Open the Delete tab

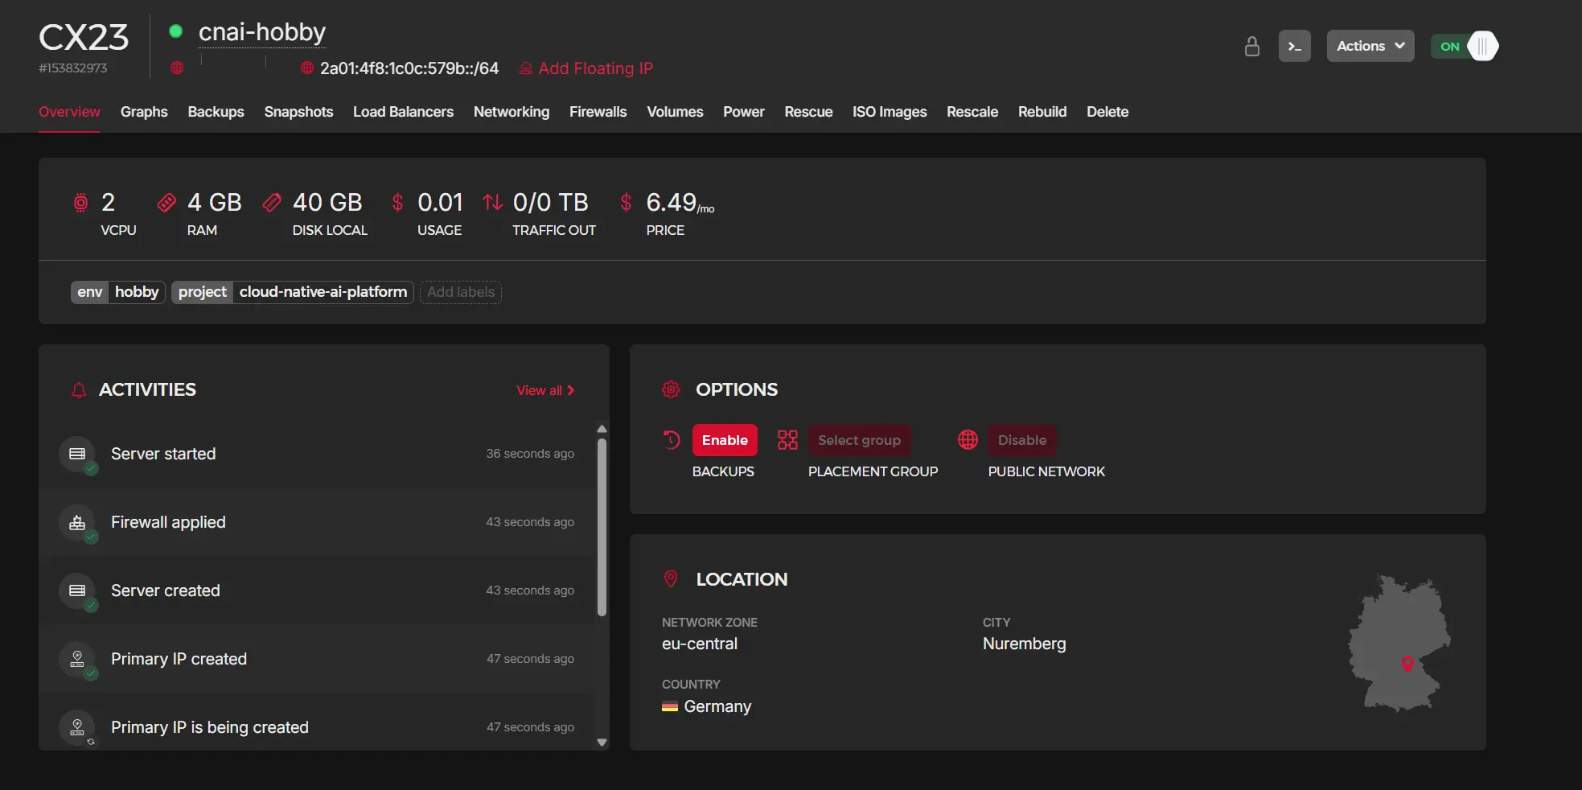(1107, 112)
